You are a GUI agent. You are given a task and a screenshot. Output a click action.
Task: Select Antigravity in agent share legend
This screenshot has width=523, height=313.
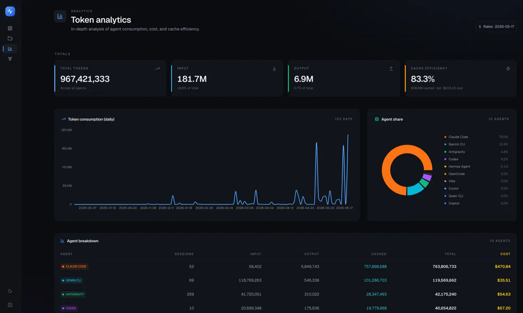coord(457,152)
